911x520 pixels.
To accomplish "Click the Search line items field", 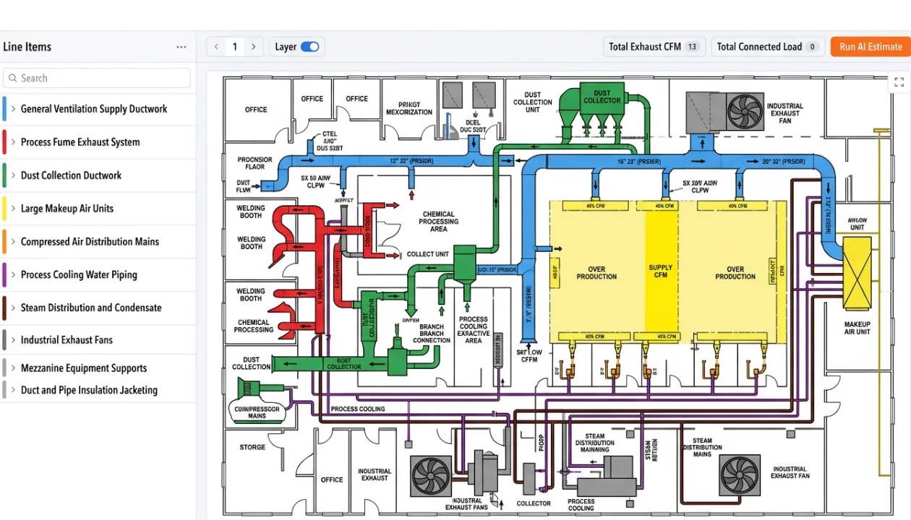I will (98, 78).
